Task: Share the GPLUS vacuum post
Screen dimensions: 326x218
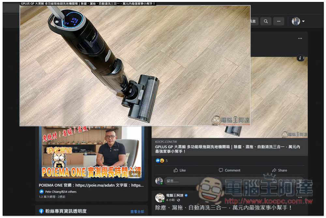Action: coord(280,170)
